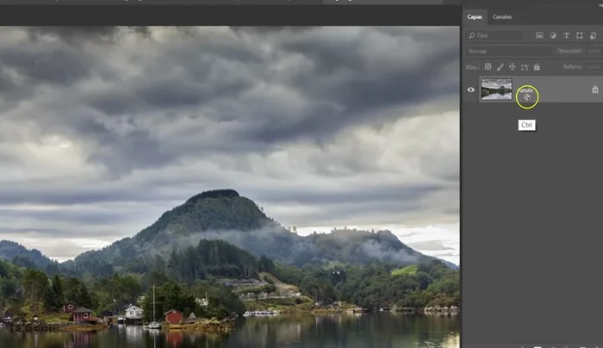Lock position move icon
Screen dimensions: 603x348
pos(512,66)
